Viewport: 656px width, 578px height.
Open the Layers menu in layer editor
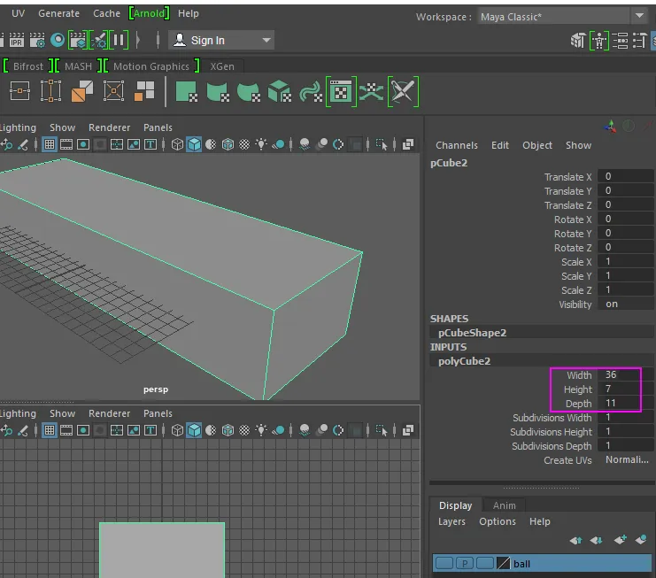[x=451, y=521]
